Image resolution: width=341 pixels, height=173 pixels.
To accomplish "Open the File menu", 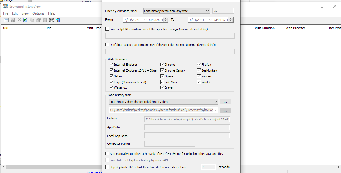I will 6,13.
